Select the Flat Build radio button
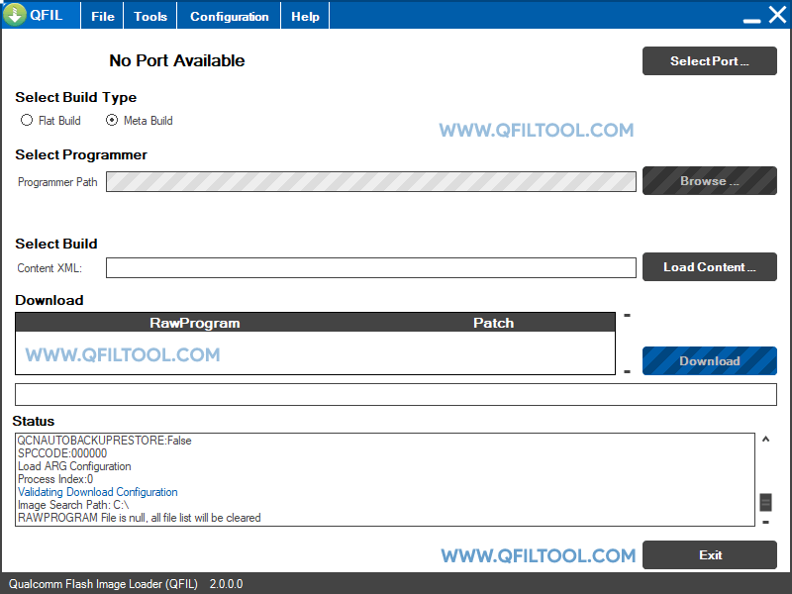 27,120
